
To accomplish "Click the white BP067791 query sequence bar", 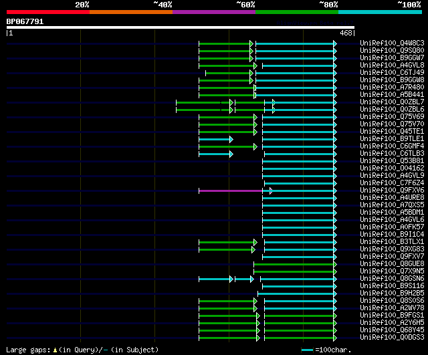I will point(181,27).
